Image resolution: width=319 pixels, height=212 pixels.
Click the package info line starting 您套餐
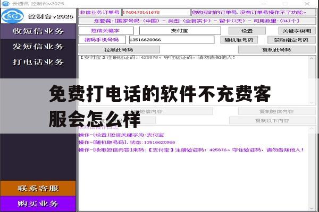point(197,21)
